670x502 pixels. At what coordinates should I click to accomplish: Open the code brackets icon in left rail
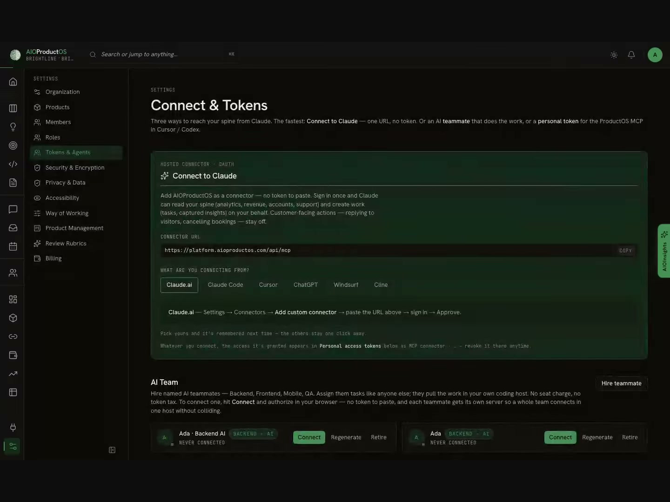[13, 164]
